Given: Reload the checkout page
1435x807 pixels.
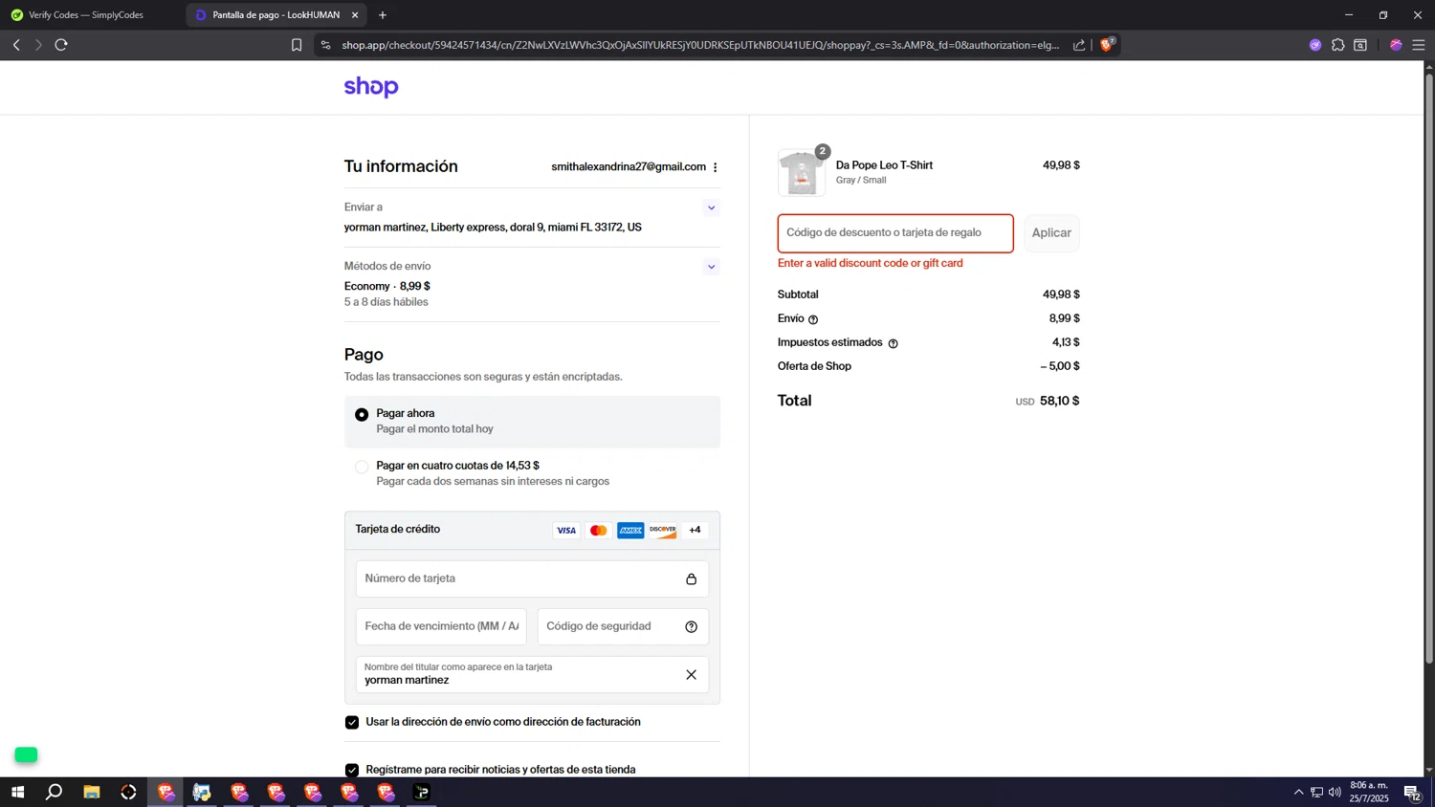Looking at the screenshot, I should 61,45.
